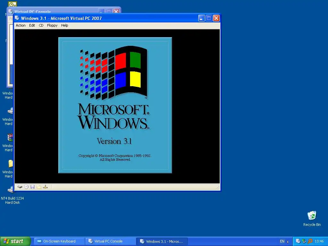328x246 pixels.
Task: Click the CD drive status bar icon
Action: [26, 187]
